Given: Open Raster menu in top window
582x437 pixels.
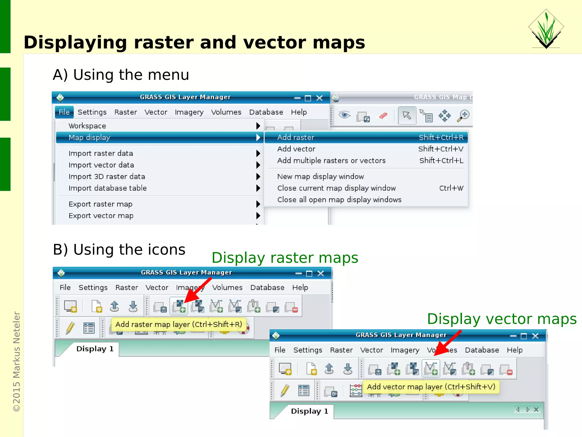Looking at the screenshot, I should pyautogui.click(x=126, y=112).
